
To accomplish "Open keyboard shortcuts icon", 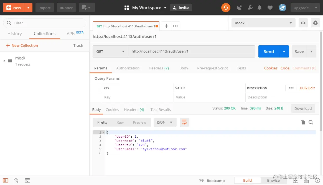I will [306, 181].
